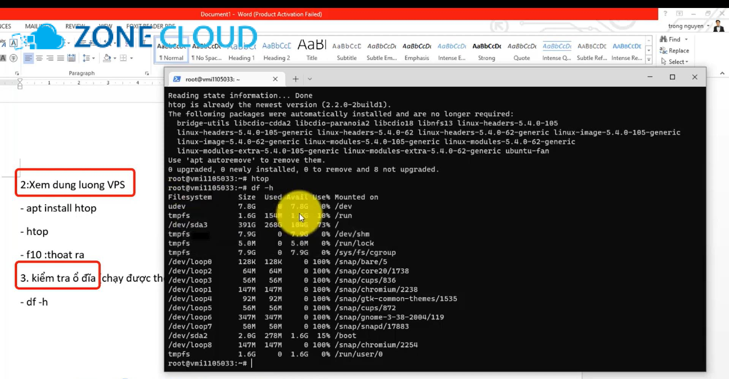Open the Find dropdown arrow
The width and height of the screenshot is (729, 379).
686,39
